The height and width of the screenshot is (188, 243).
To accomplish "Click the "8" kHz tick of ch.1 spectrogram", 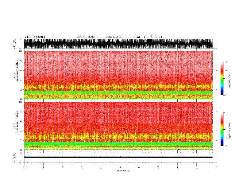I will pos(21,61).
